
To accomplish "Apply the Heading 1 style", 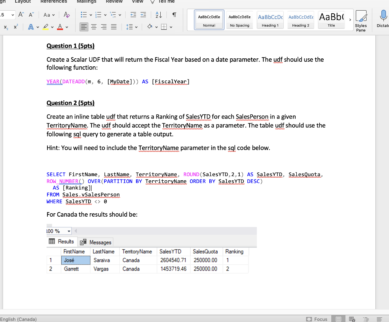I will point(270,20).
